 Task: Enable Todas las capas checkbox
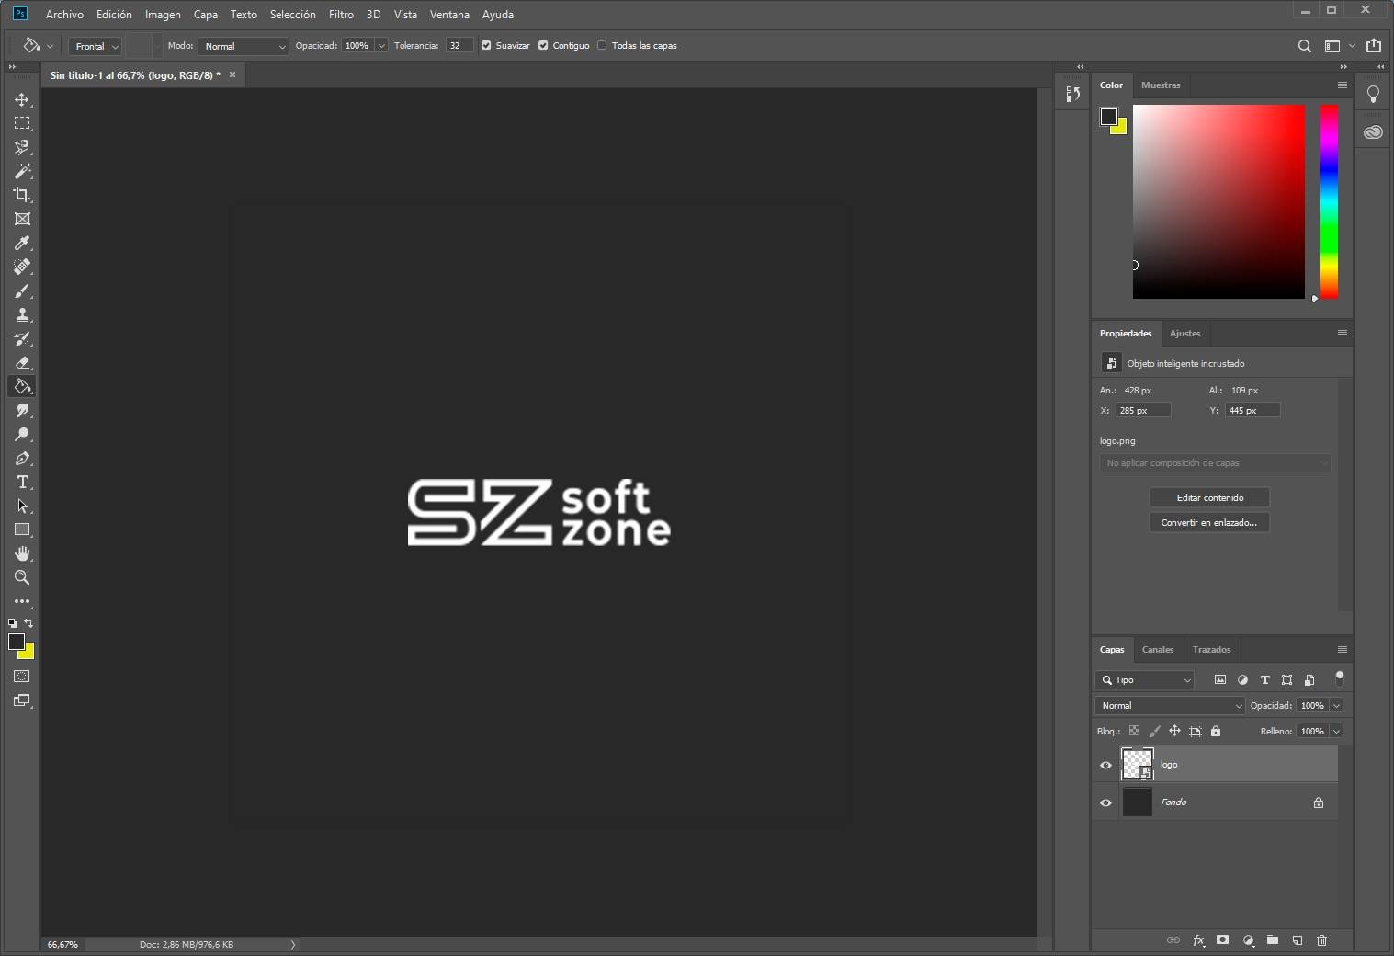(602, 46)
